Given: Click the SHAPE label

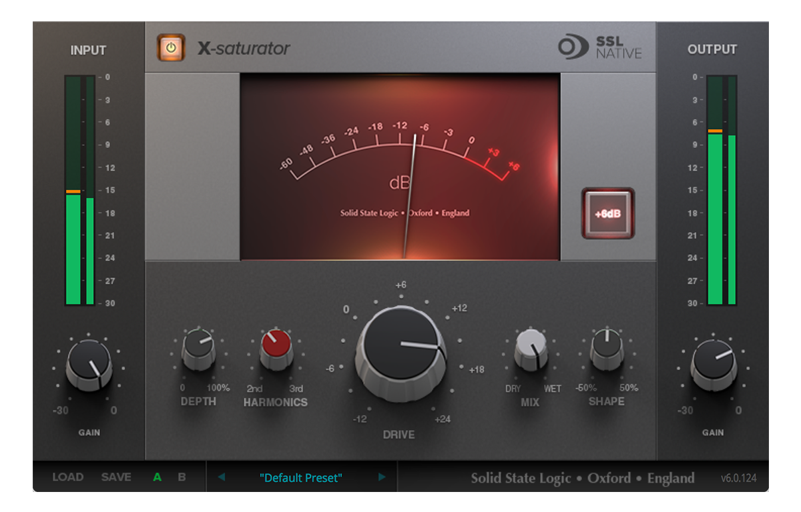Looking at the screenshot, I should [x=607, y=401].
